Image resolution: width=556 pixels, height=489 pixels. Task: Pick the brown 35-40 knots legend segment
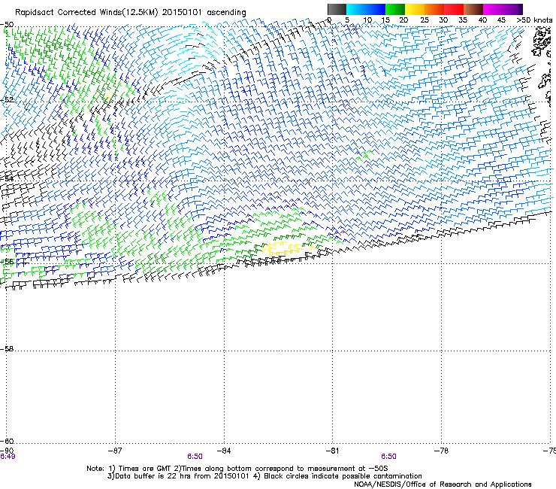click(x=473, y=9)
